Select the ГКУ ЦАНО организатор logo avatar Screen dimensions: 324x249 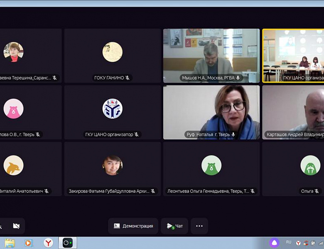point(113,109)
